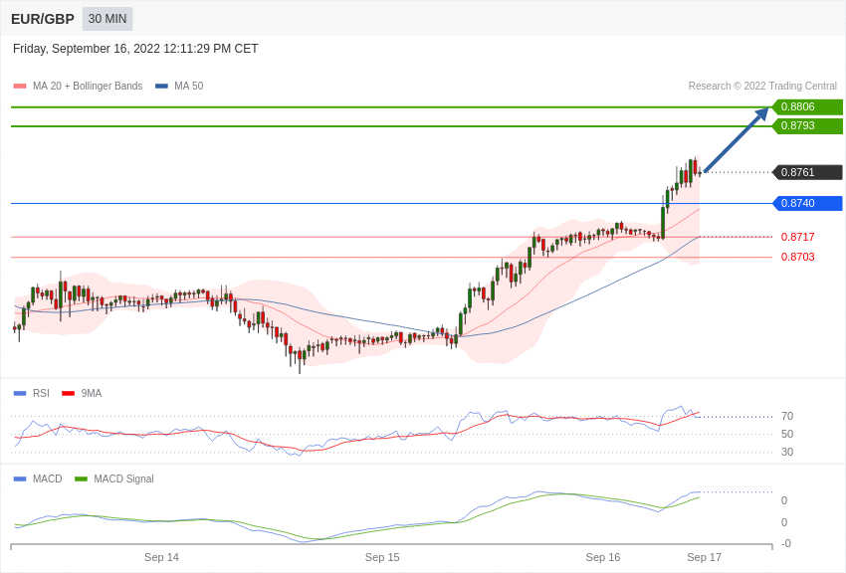
Task: Click the 30 MIN timeframe button
Action: 107,19
